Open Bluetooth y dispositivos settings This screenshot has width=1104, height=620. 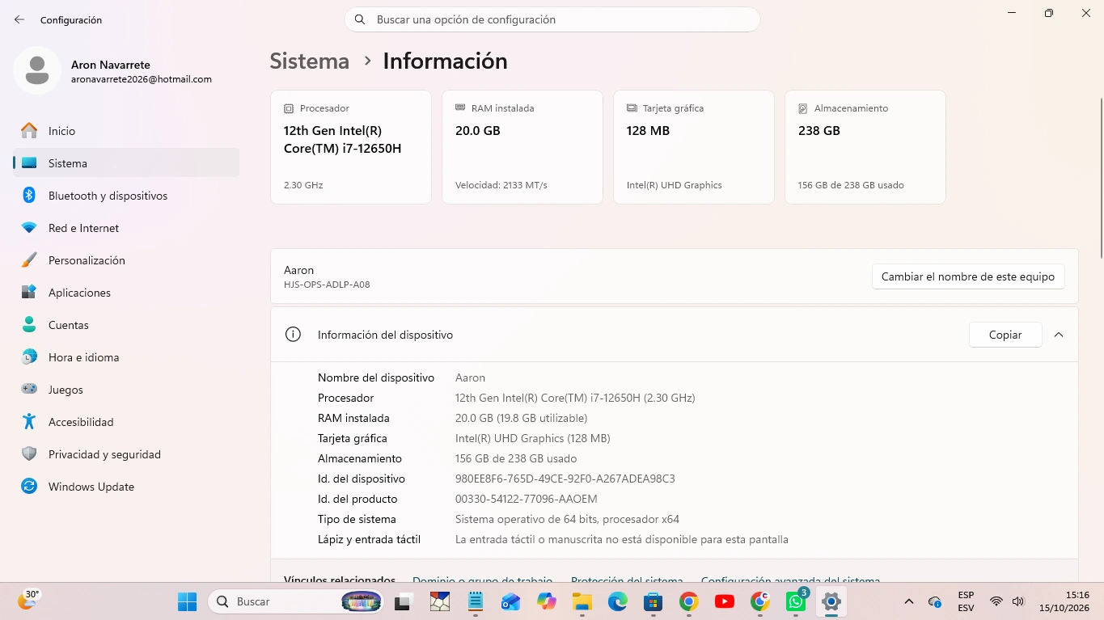point(126,196)
